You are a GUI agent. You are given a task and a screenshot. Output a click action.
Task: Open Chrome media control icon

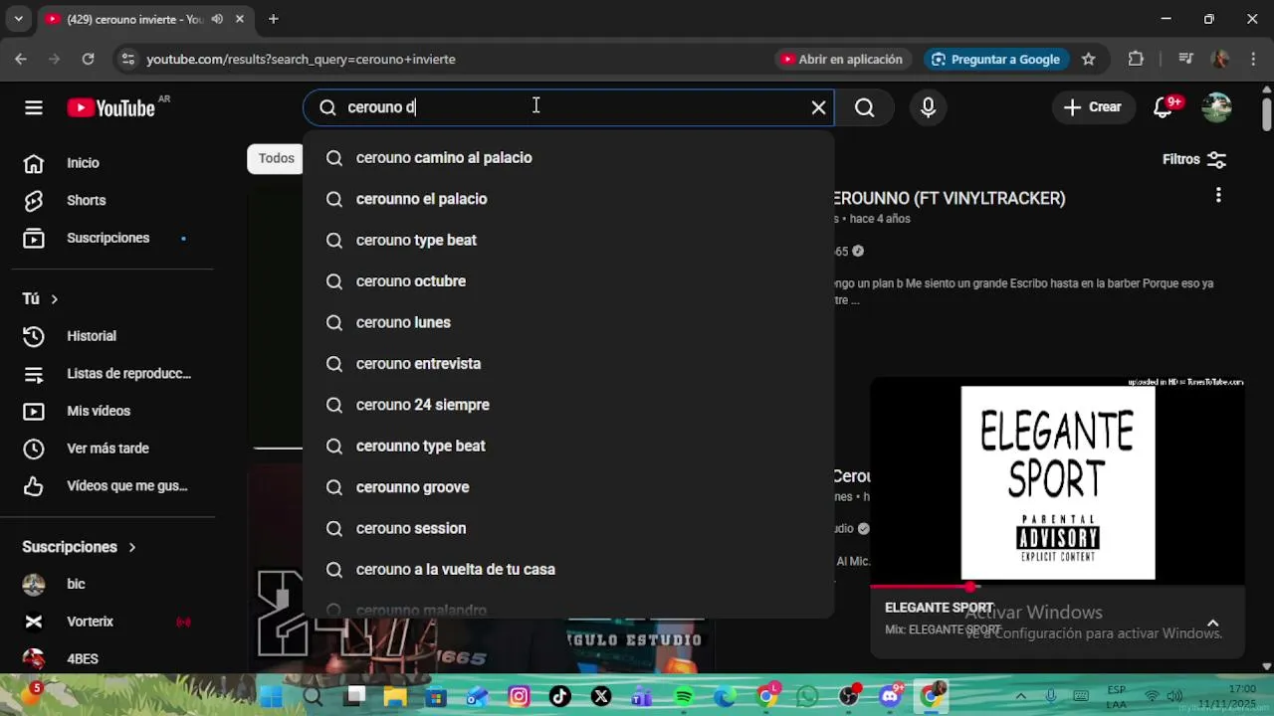tap(1184, 60)
